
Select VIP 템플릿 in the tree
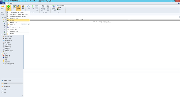click(6, 43)
